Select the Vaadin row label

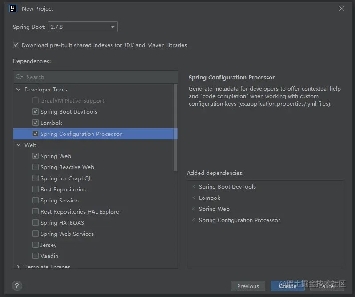pos(49,256)
